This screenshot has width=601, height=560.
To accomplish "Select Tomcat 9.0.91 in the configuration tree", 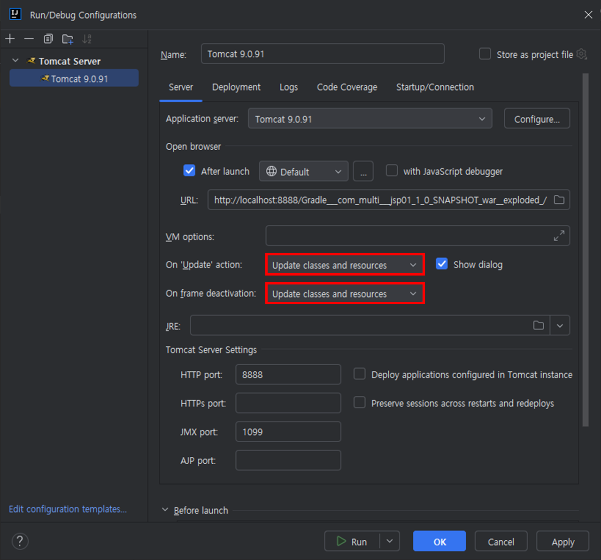I will 74,78.
